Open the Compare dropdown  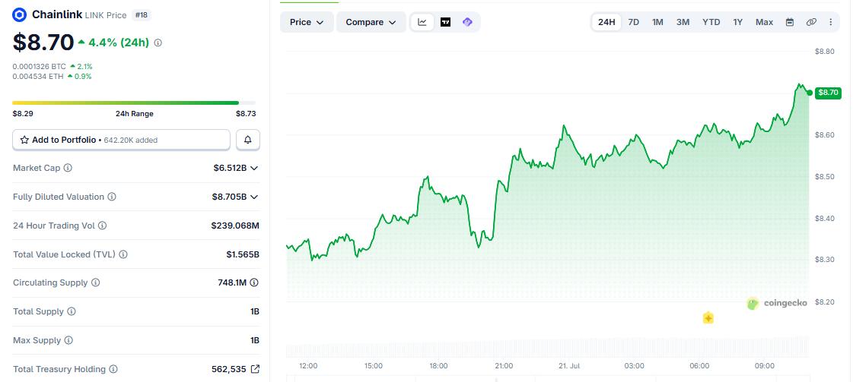[371, 22]
